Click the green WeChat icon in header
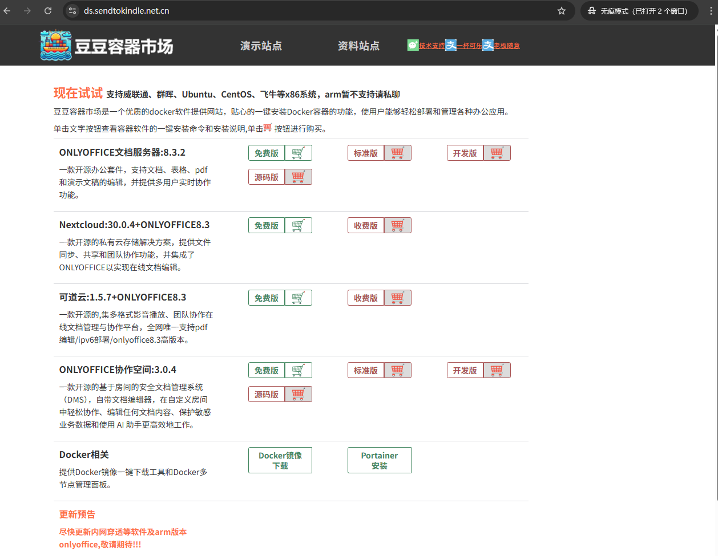The image size is (718, 556). [x=413, y=45]
